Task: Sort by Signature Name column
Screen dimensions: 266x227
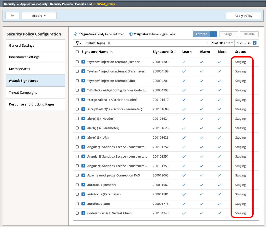Action: pyautogui.click(x=97, y=52)
